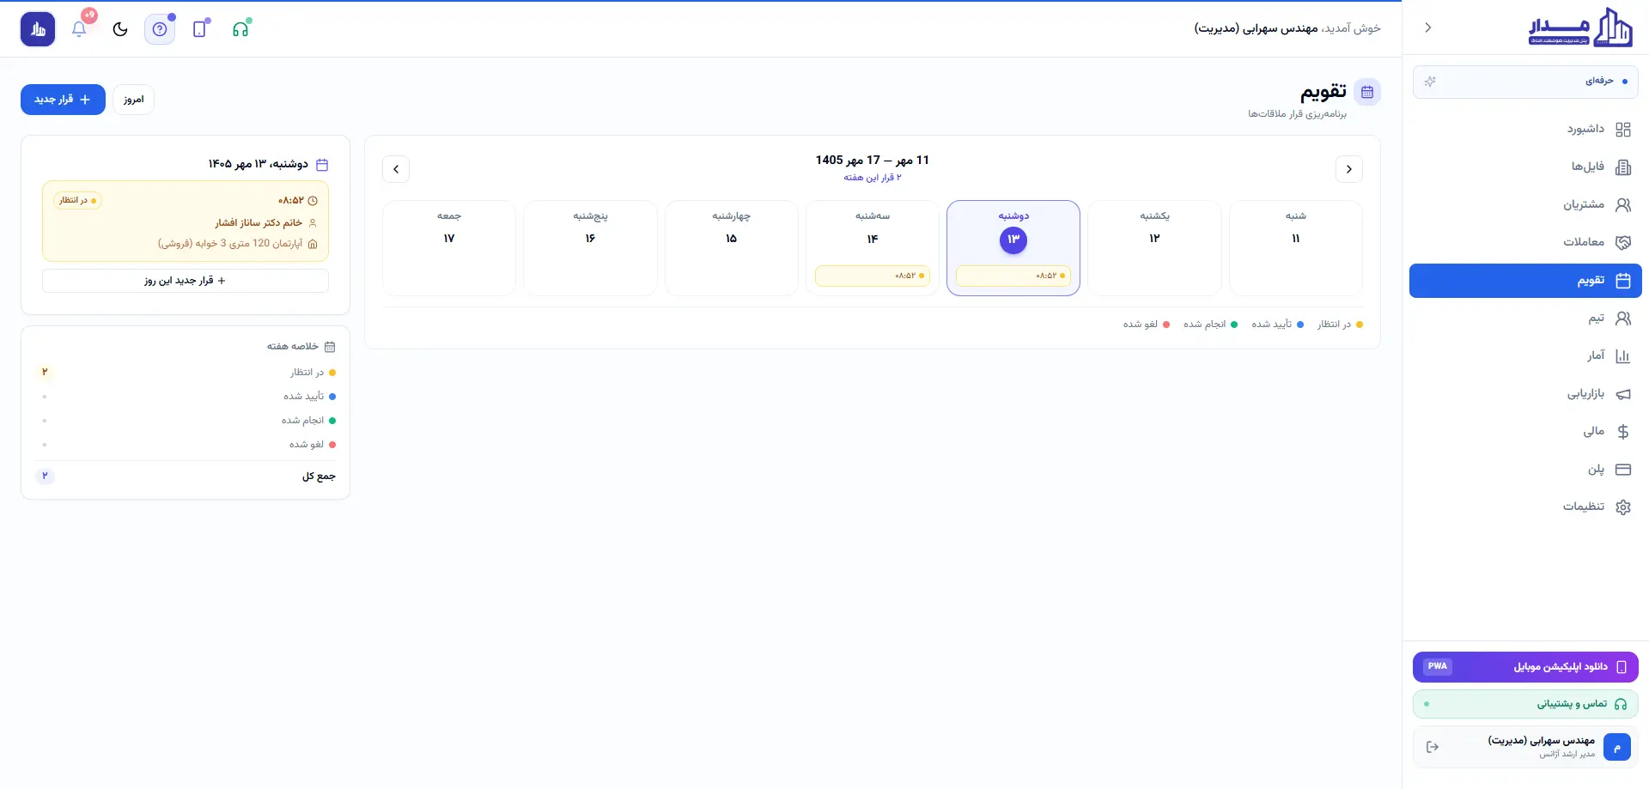Screen dimensions: 1649x789
Task: Go to next week with the left chevron
Action: click(396, 169)
